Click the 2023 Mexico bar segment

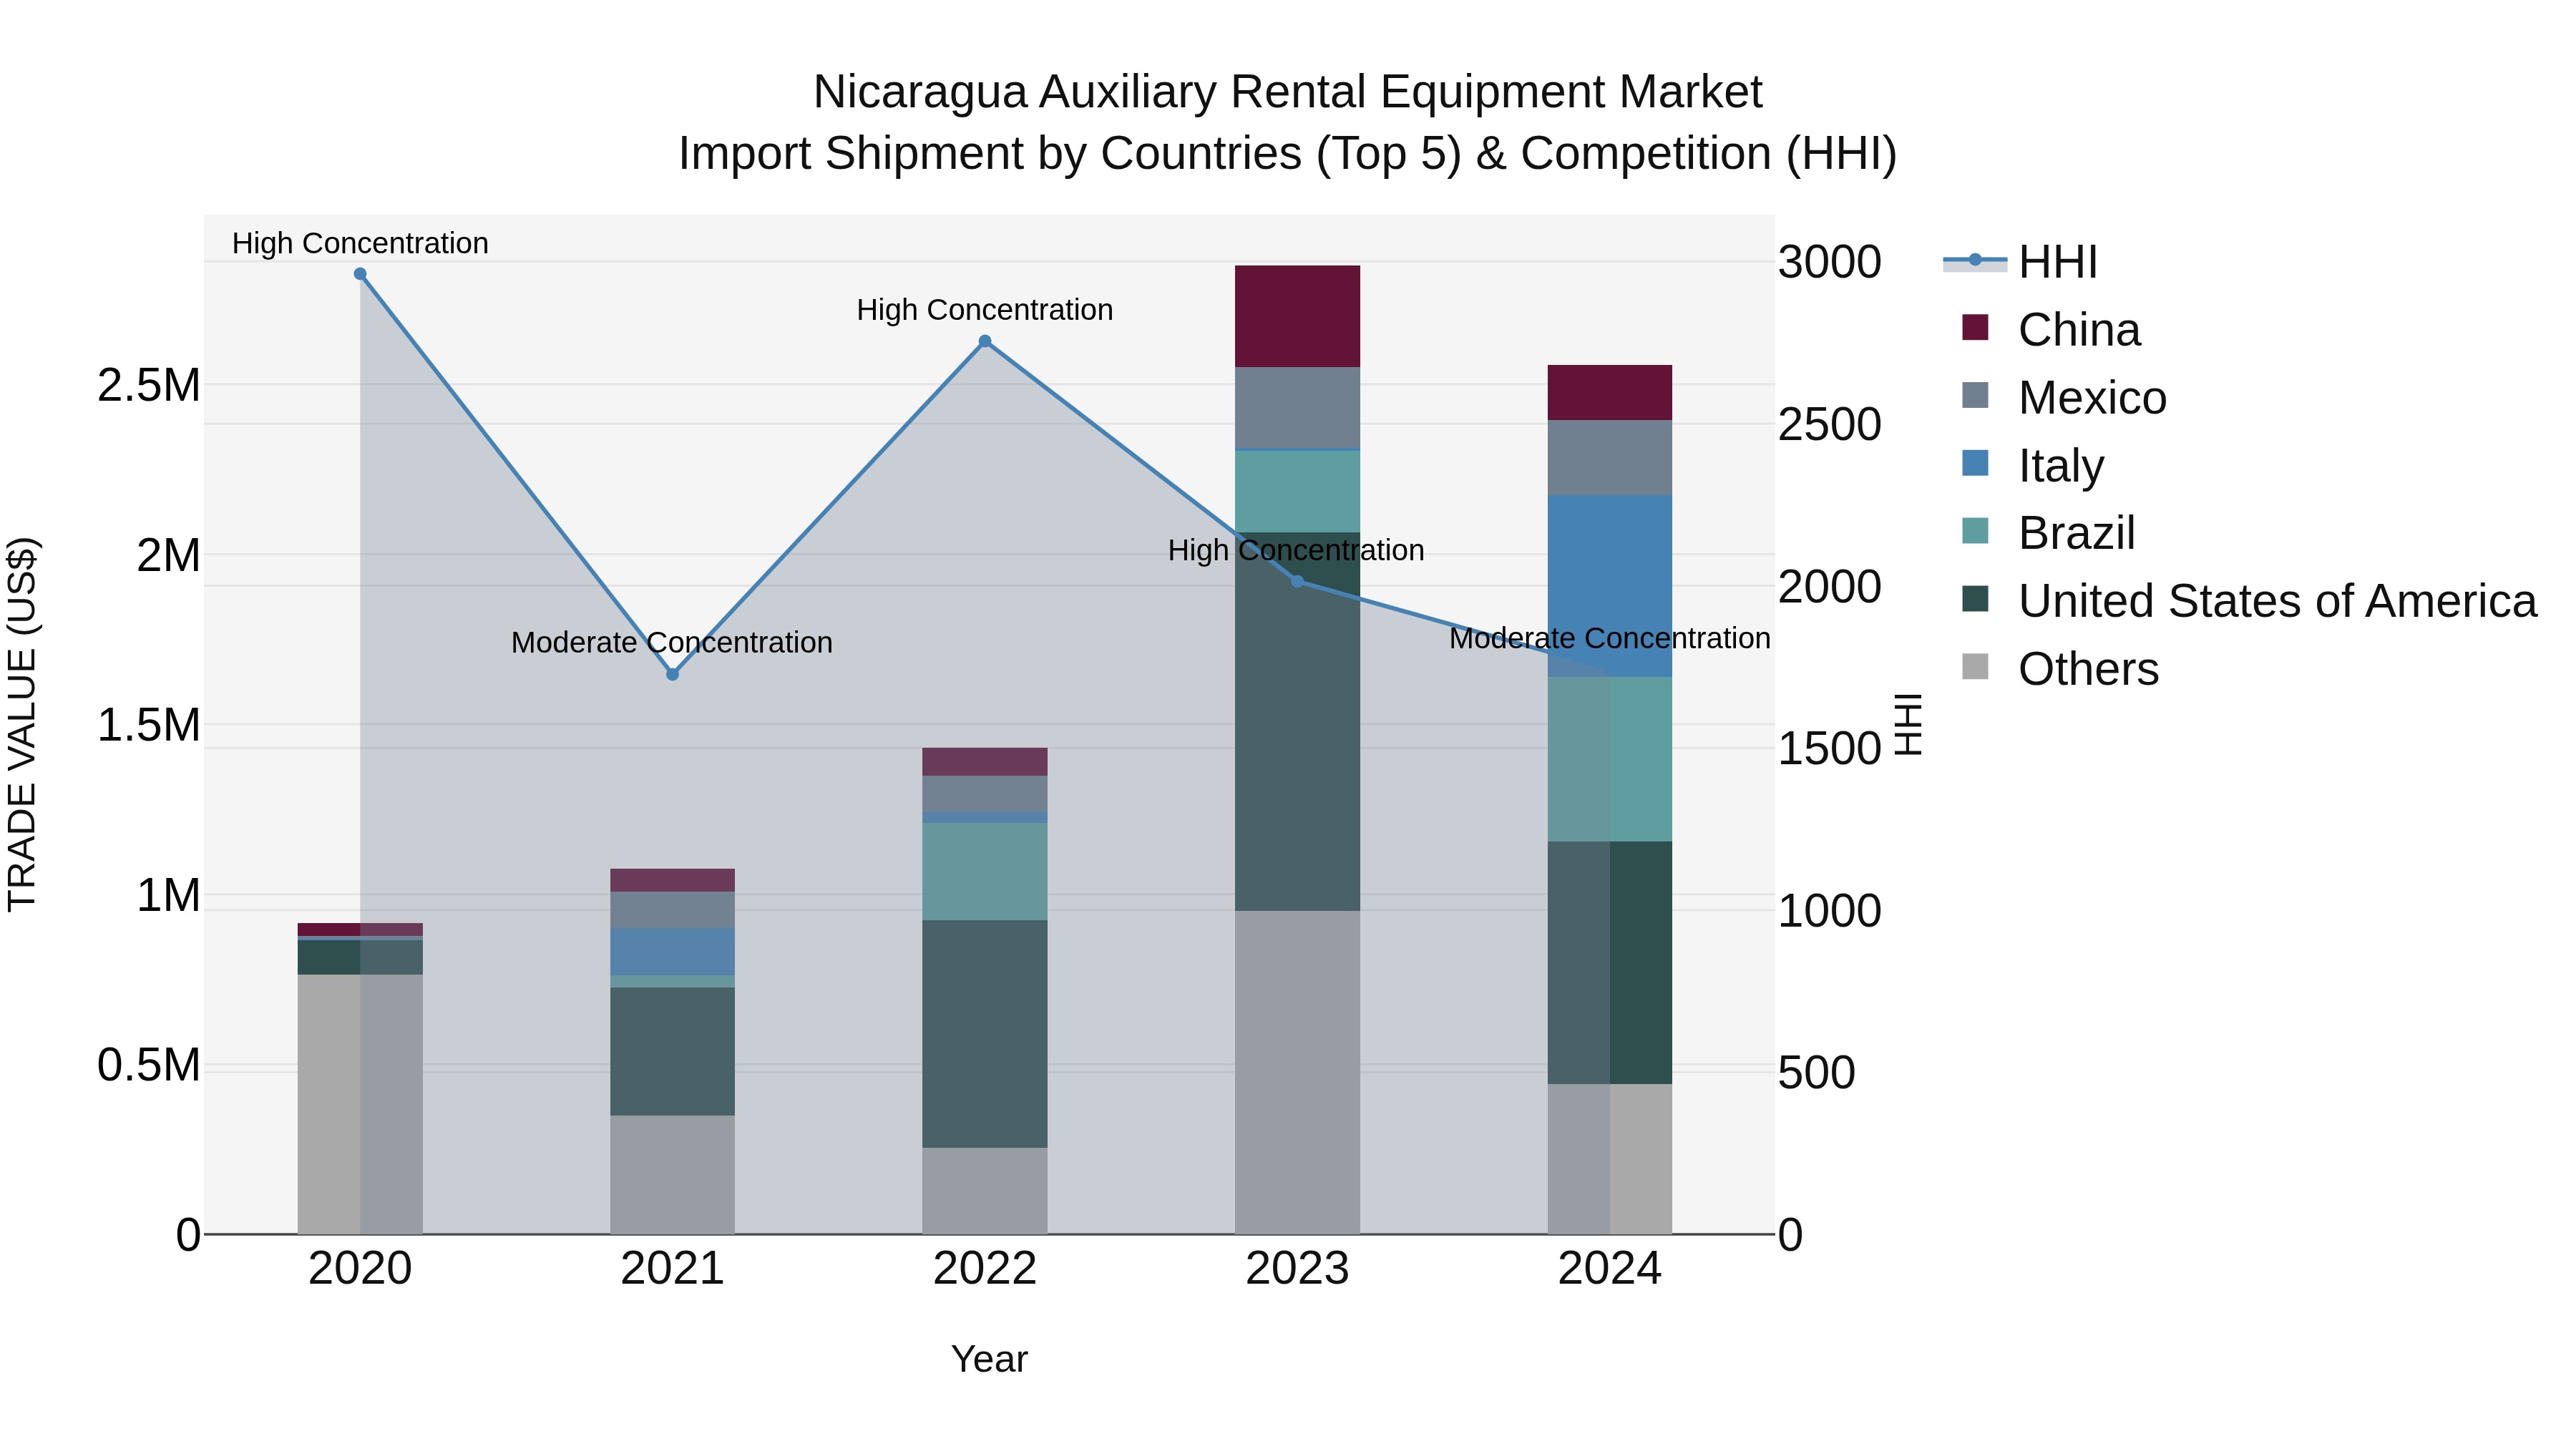(1297, 408)
